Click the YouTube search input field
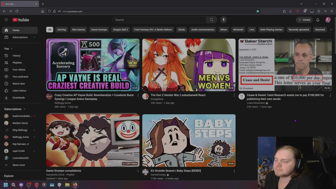The width and height of the screenshot is (336, 189). click(x=159, y=20)
